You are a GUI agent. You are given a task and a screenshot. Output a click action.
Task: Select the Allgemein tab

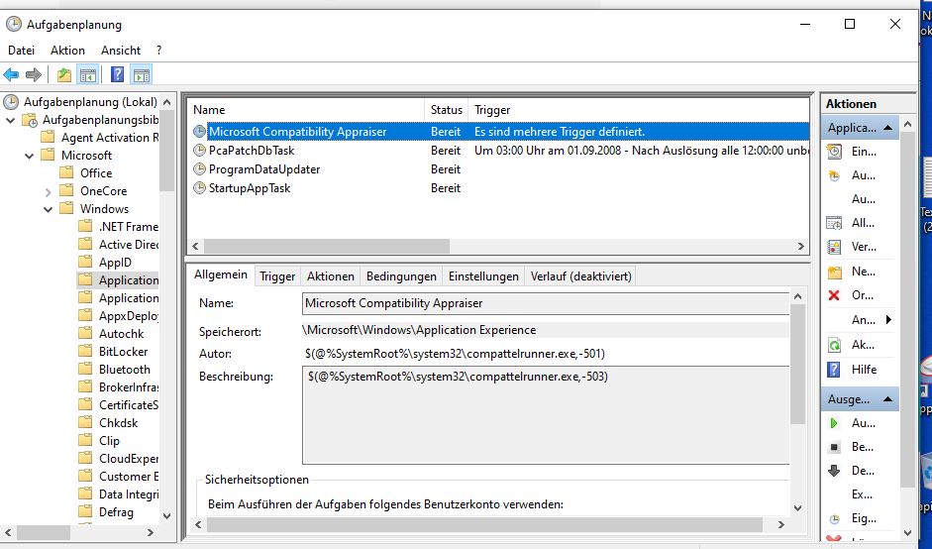click(x=221, y=274)
